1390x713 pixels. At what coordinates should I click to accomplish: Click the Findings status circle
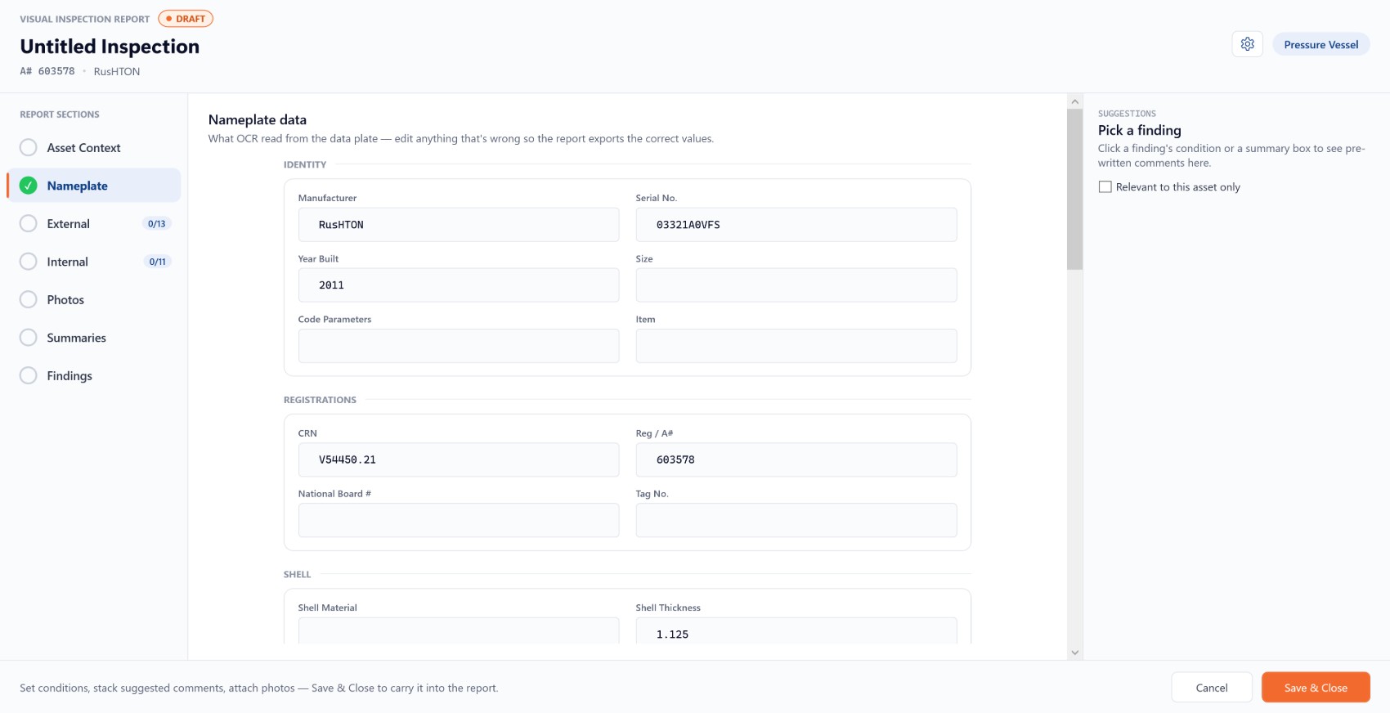coord(29,375)
